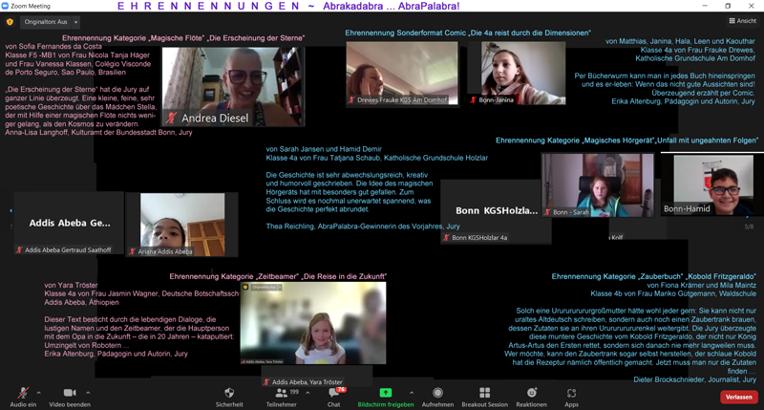This screenshot has height=410, width=764.
Task: Leave the meeting with Verlassen
Action: point(738,397)
